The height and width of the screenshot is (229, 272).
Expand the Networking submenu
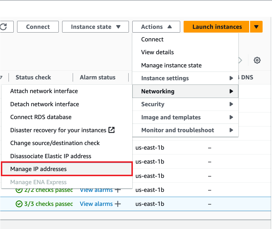click(x=185, y=91)
